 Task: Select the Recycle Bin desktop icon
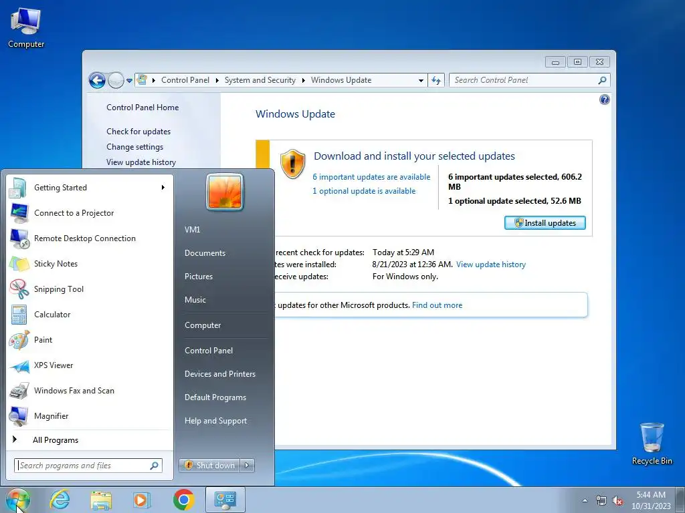tap(652, 444)
